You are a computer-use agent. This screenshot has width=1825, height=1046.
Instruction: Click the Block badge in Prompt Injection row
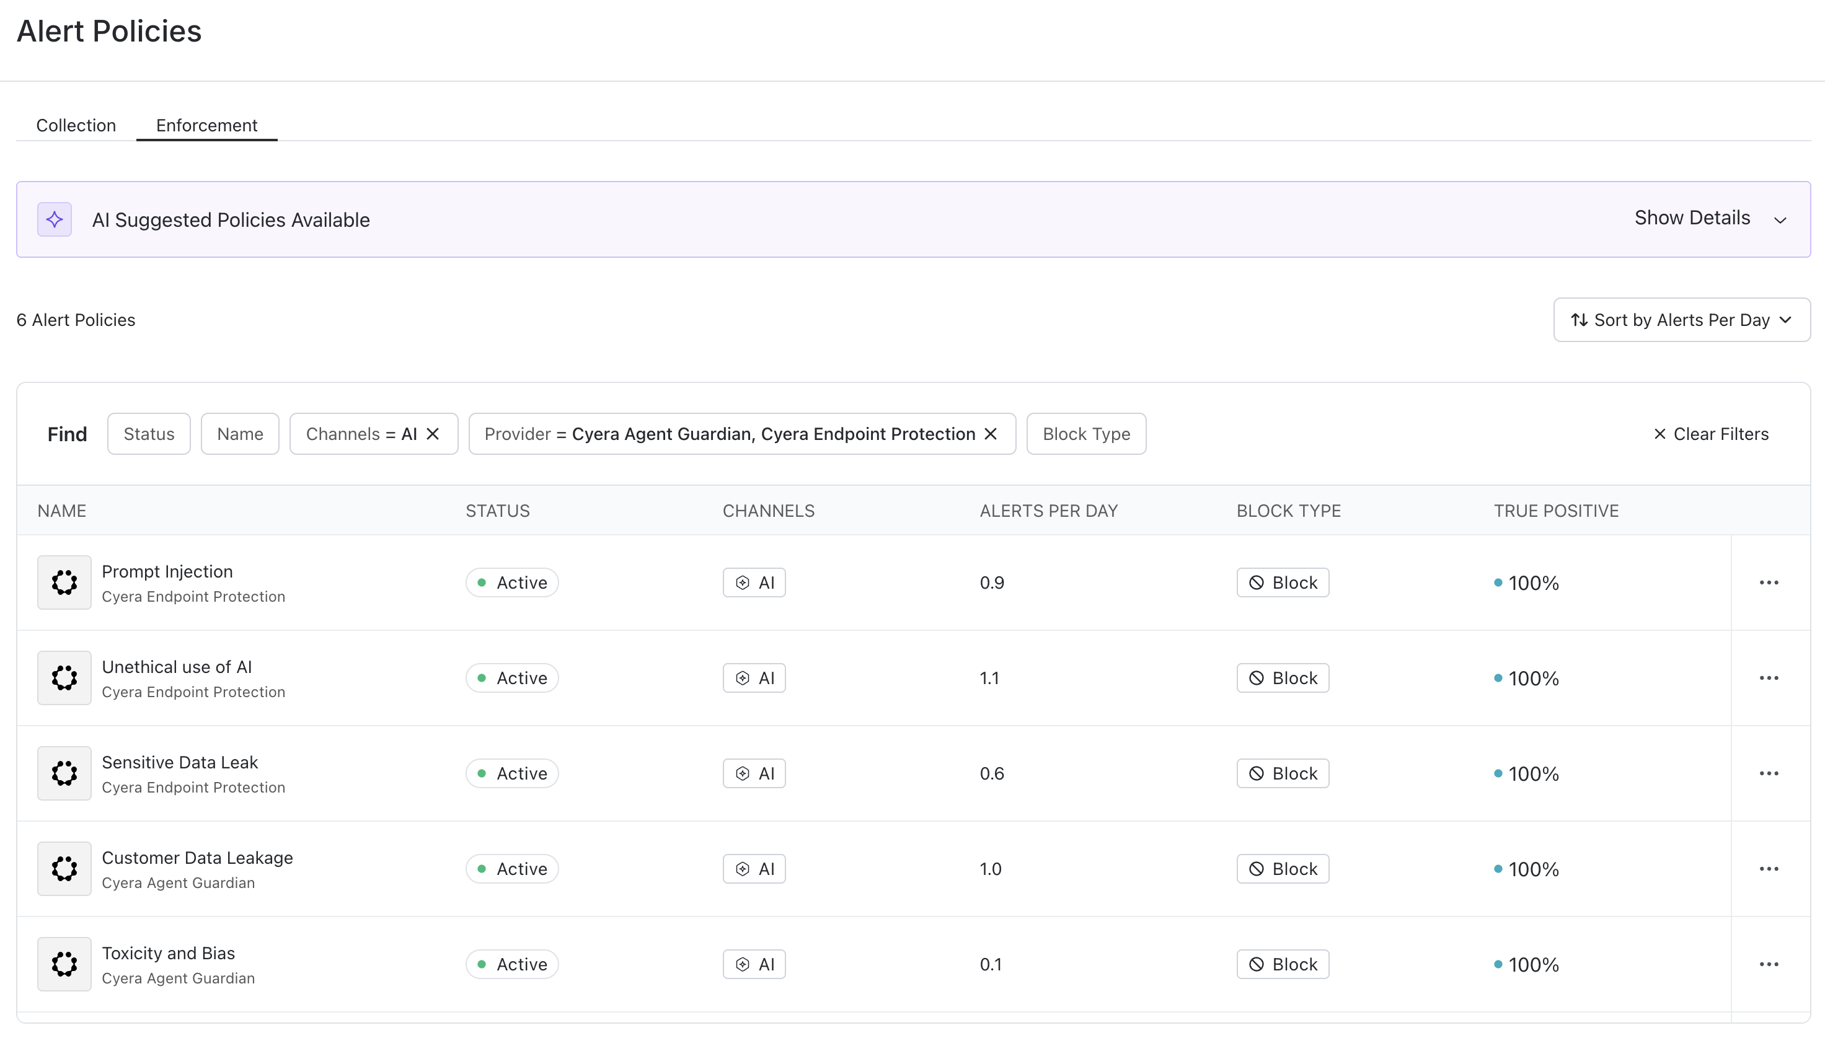1283,582
